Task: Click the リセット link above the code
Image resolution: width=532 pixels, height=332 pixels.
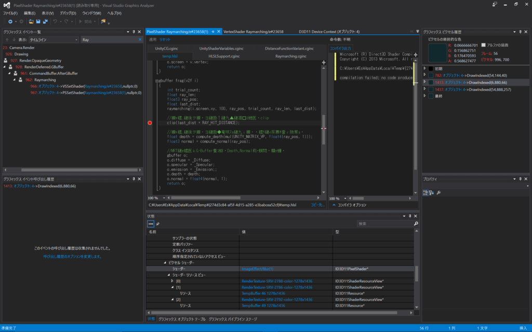Action: [x=165, y=39]
